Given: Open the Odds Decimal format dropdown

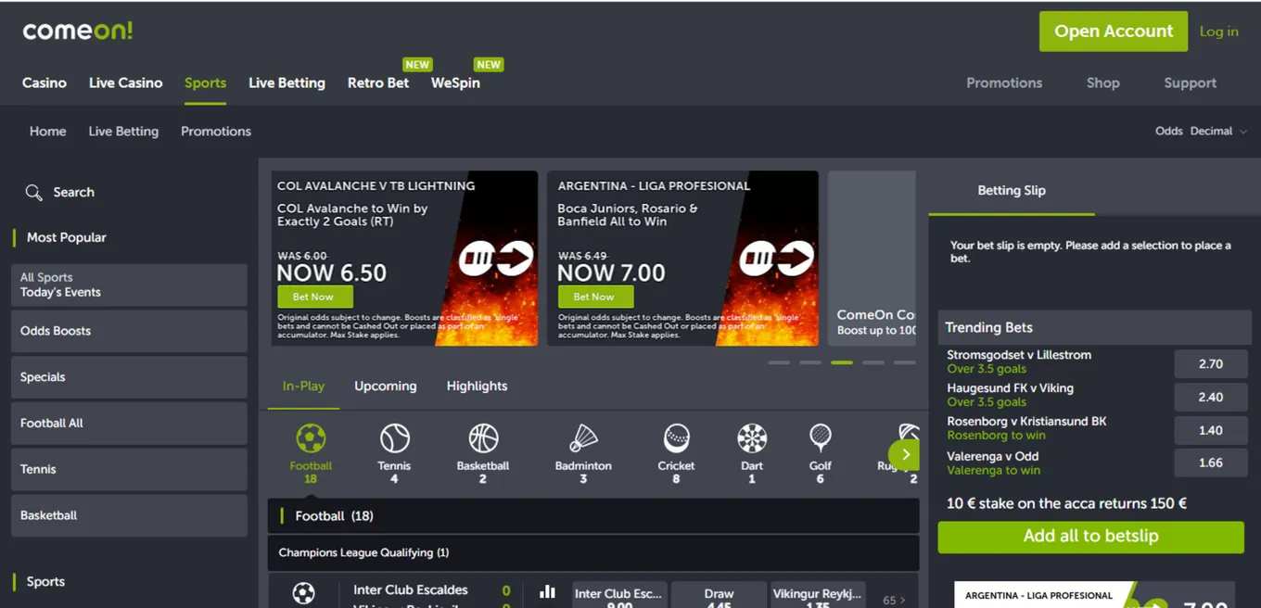Looking at the screenshot, I should pos(1201,131).
